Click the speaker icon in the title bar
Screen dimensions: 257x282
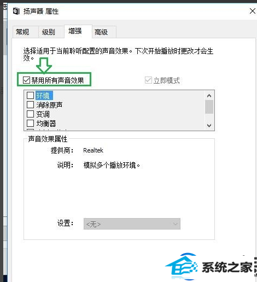tap(16, 11)
